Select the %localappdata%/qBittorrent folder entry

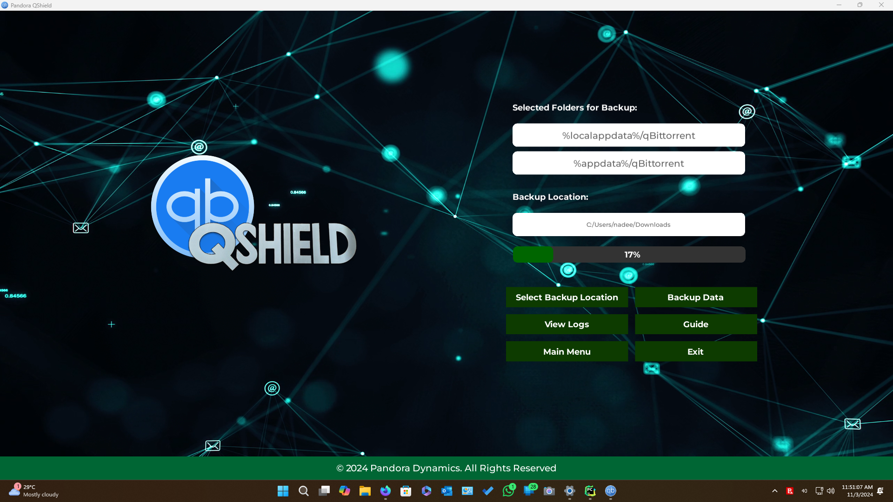(x=628, y=136)
